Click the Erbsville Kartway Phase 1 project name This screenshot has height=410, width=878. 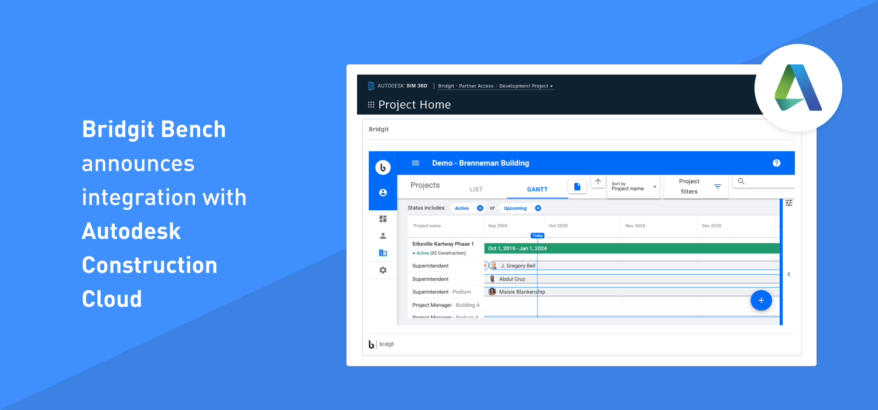(443, 244)
